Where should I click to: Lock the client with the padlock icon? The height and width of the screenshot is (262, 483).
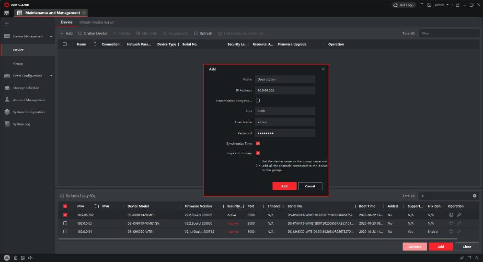(458, 5)
